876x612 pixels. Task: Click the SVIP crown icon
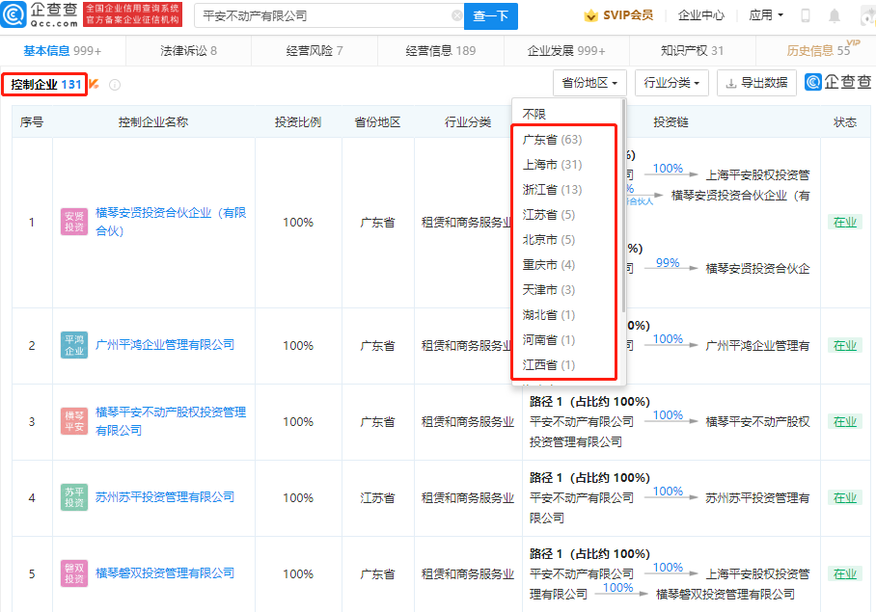tap(590, 15)
